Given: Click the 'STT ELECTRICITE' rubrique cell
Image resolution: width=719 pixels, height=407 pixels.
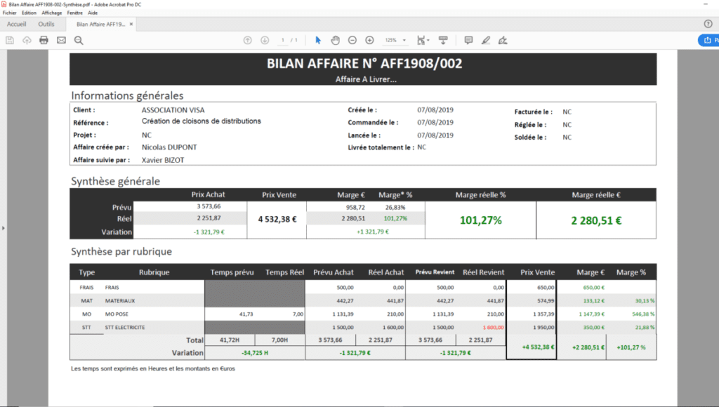Looking at the screenshot, I should click(125, 327).
